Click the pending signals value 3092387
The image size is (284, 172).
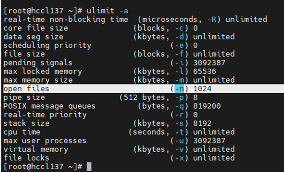click(209, 63)
